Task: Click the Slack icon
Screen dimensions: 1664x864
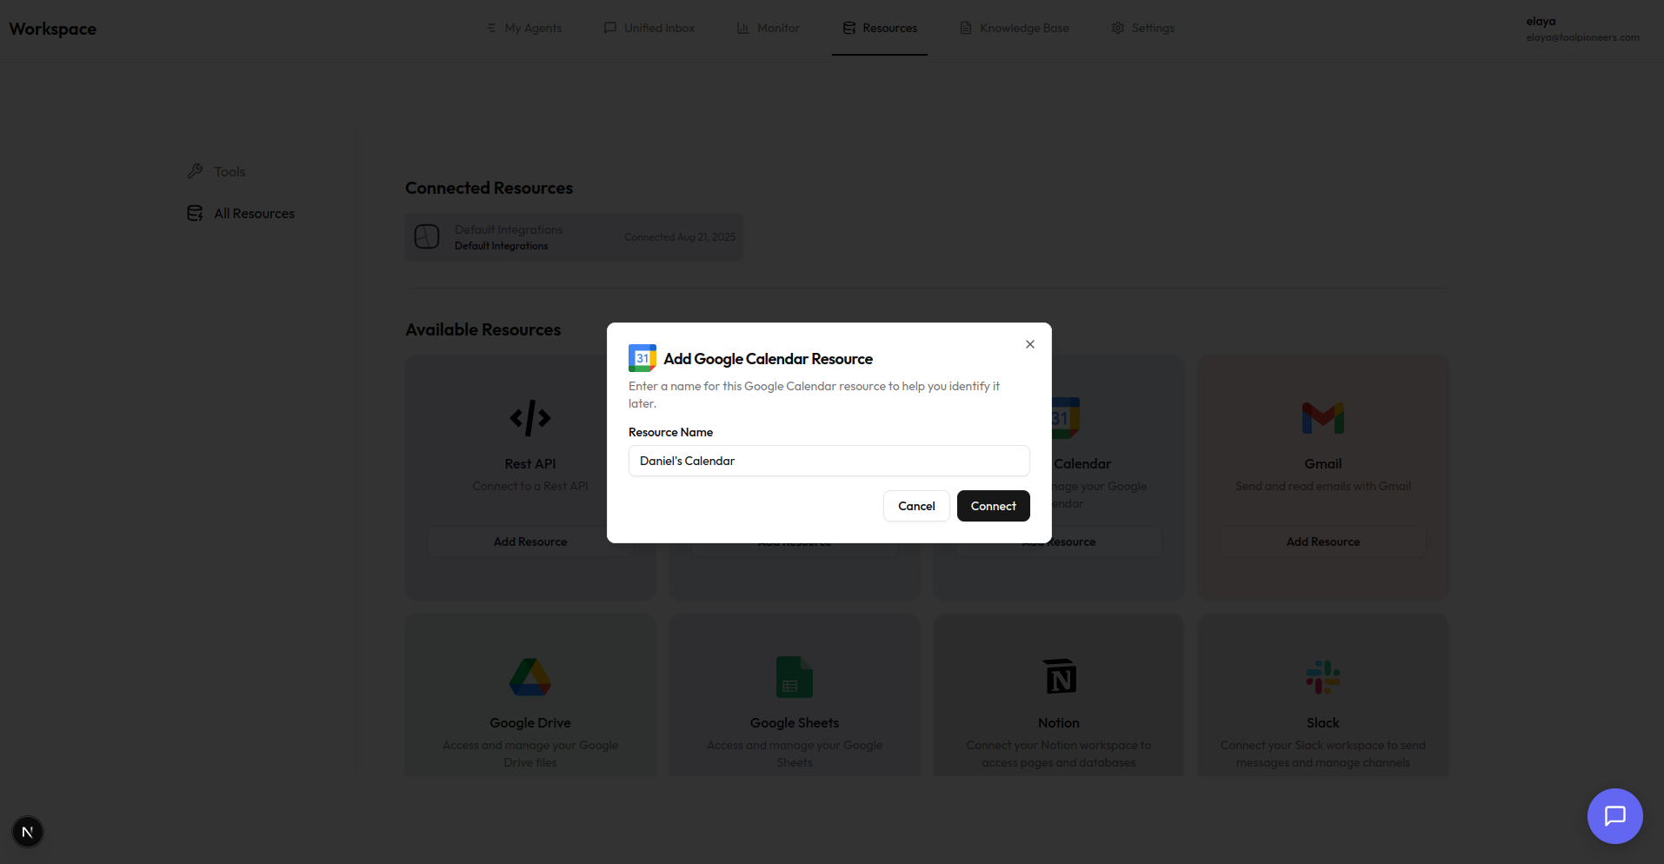Action: click(x=1322, y=677)
